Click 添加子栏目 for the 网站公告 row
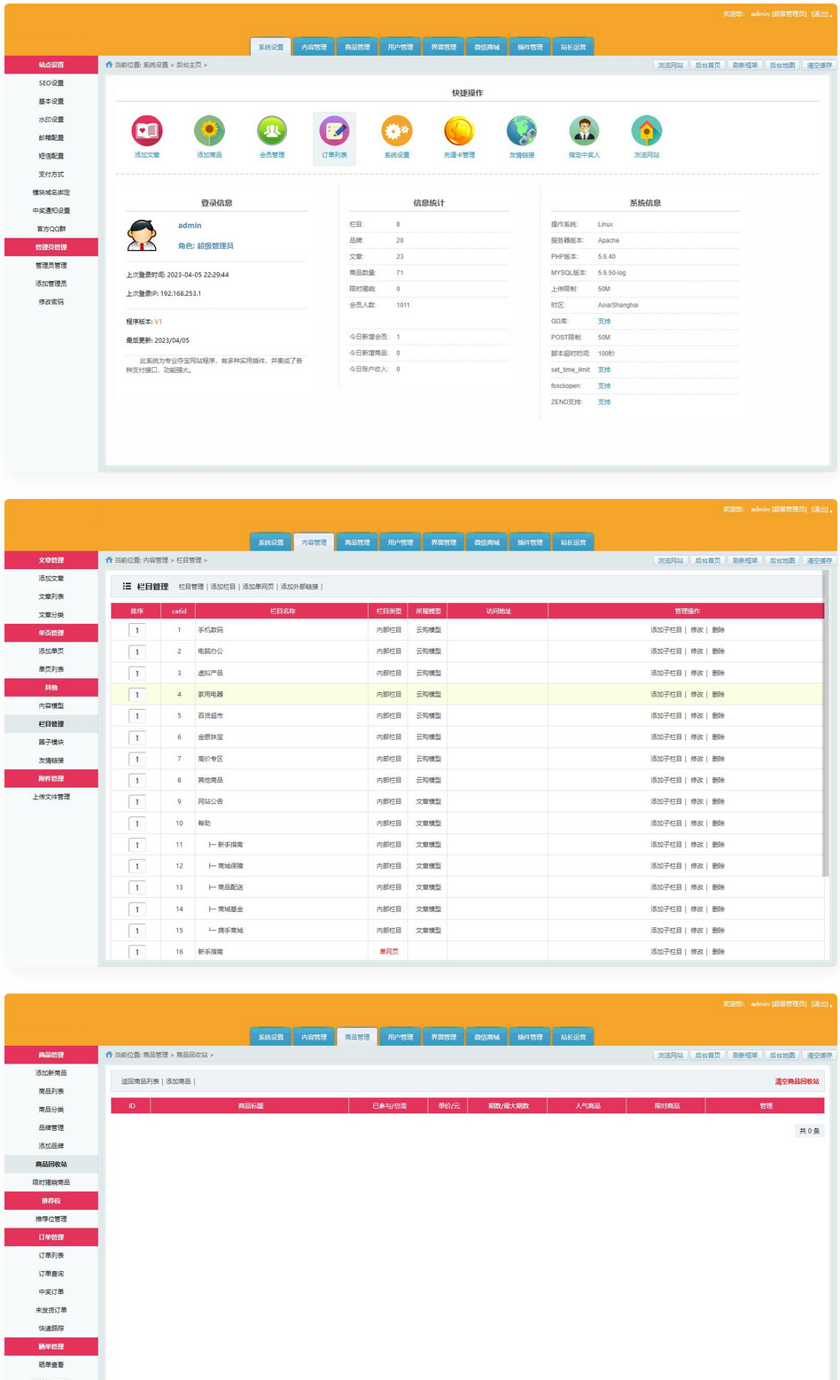 click(x=666, y=802)
